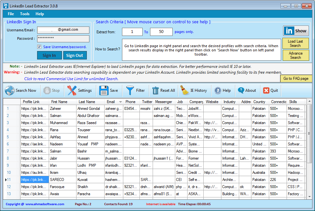Click the Search Now globe icon
The height and width of the screenshot is (211, 315).
coord(10,90)
